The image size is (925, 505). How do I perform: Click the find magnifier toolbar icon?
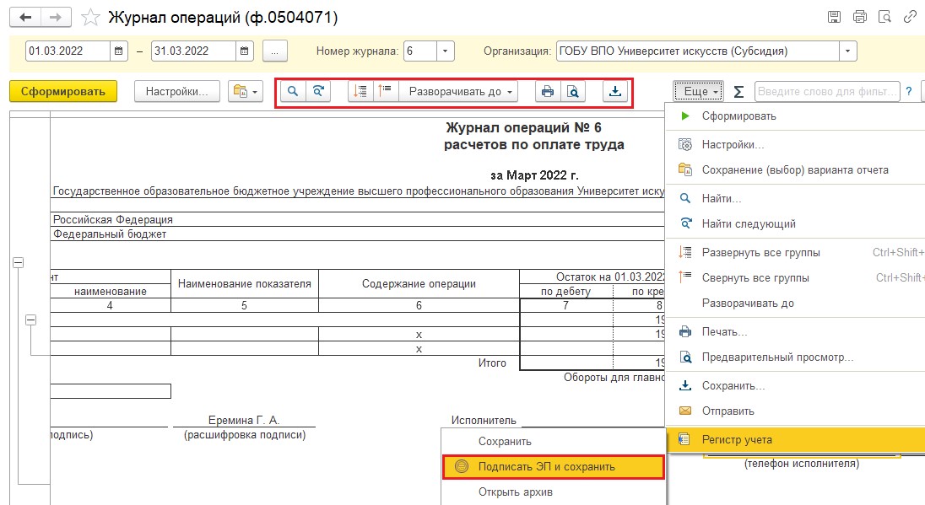coord(293,91)
